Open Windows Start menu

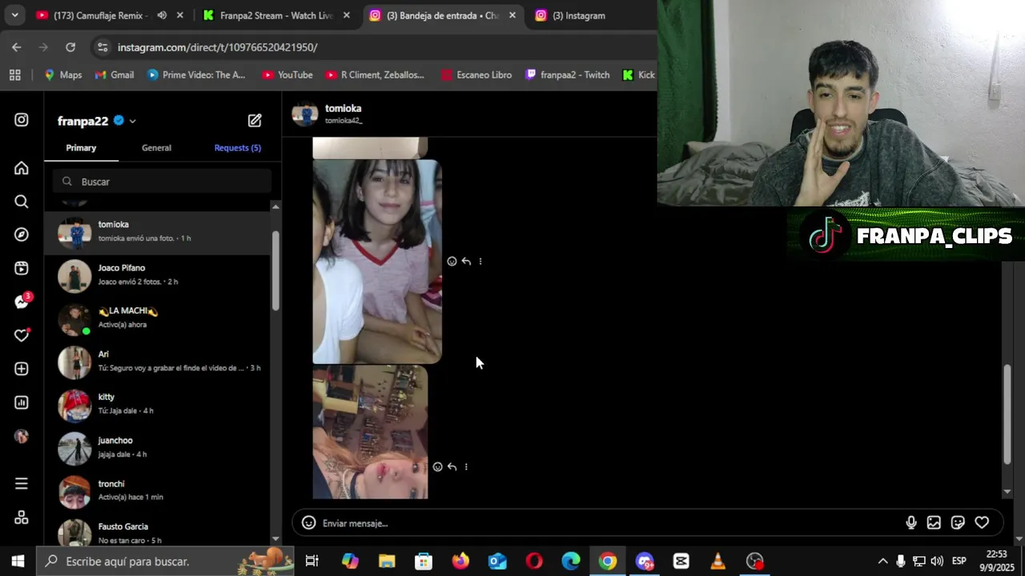[x=18, y=562]
